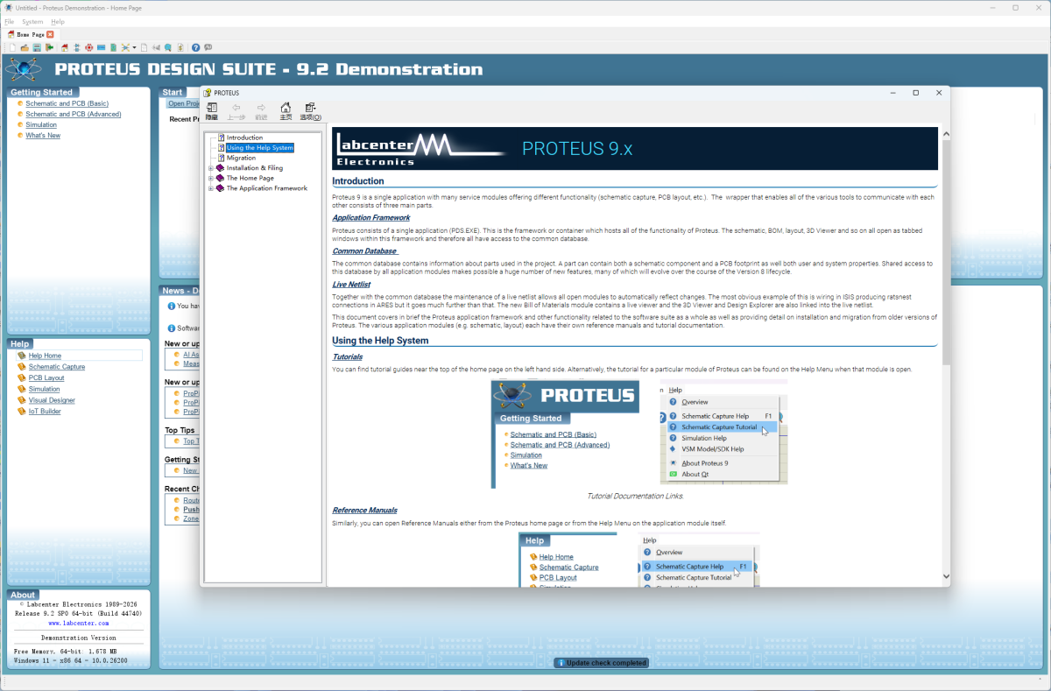The image size is (1051, 691).
Task: Click scroll-down arrow of help content pane
Action: 946,575
